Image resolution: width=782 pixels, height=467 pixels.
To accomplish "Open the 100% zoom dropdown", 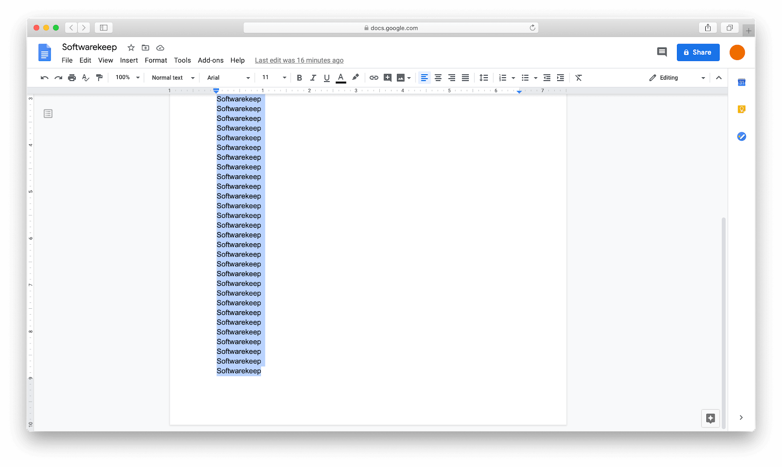I will pos(128,78).
